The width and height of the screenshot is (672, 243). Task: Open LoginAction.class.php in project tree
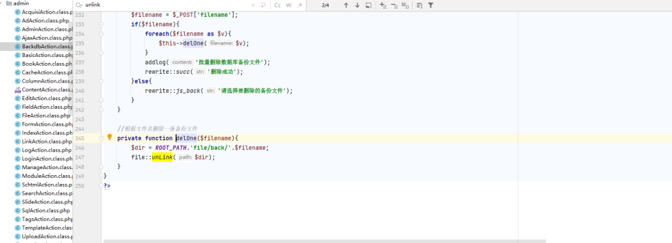[x=44, y=158]
